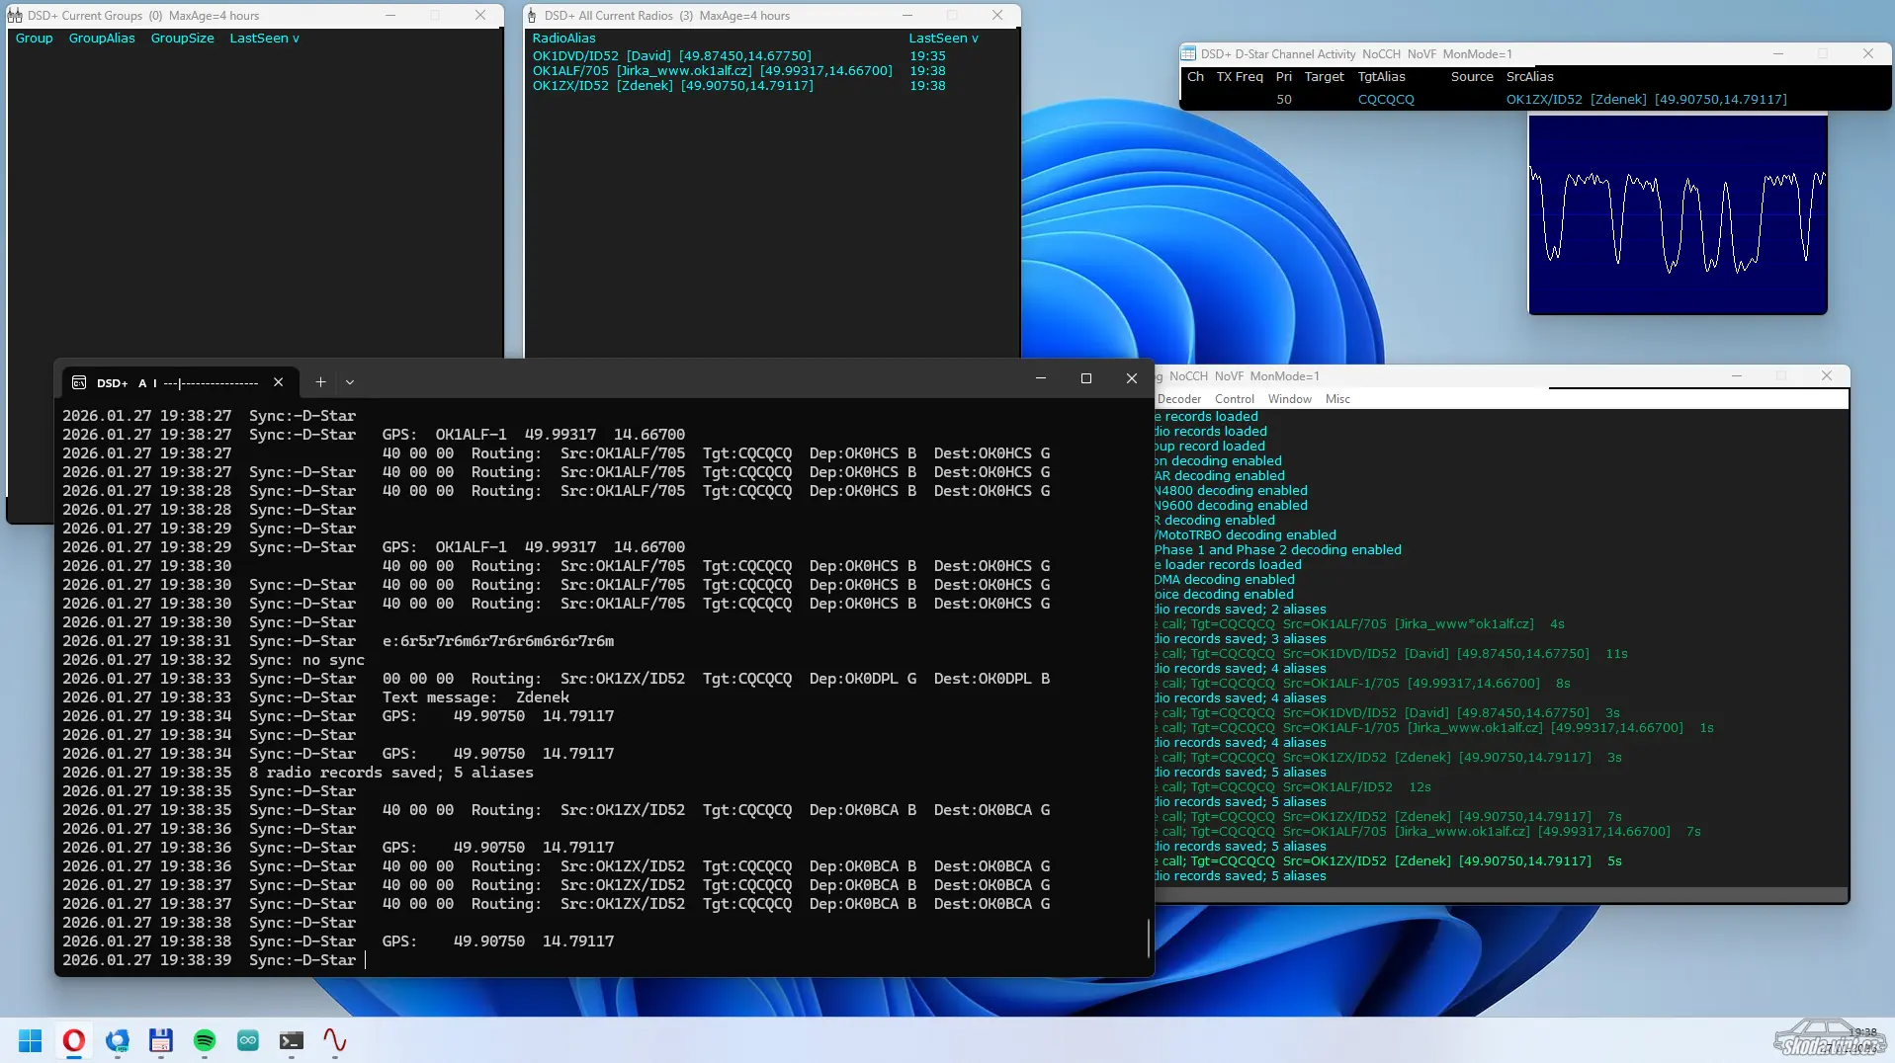Open the Control menu

(1234, 399)
